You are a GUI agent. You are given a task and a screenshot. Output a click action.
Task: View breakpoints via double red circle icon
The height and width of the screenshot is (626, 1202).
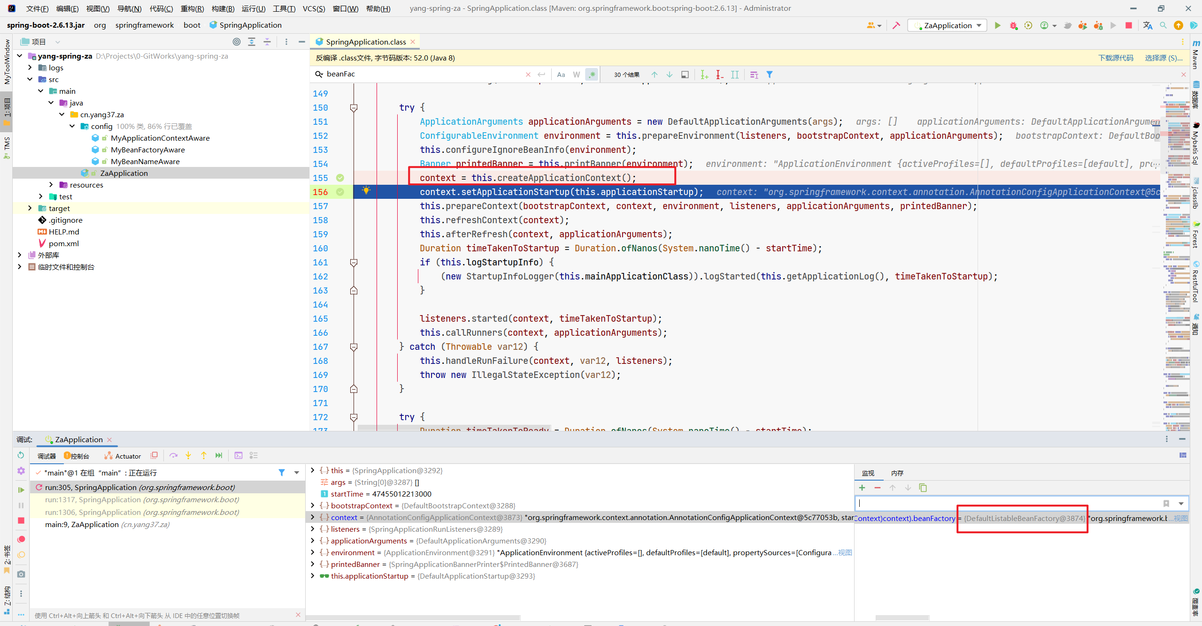click(21, 539)
